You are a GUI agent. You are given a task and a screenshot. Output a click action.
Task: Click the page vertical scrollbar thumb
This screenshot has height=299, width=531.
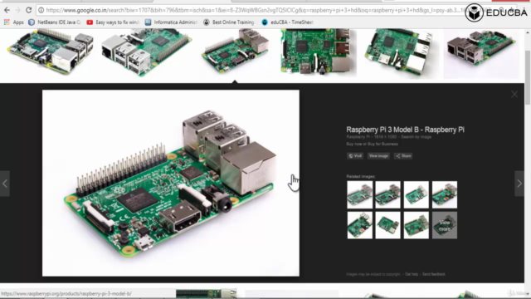pos(528,77)
